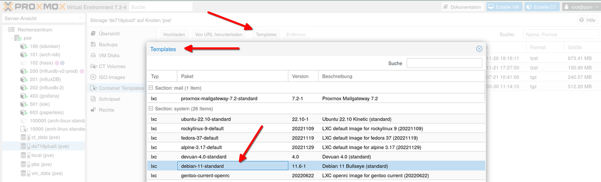Click the Hilfe help button
The image size is (601, 182).
[588, 20]
